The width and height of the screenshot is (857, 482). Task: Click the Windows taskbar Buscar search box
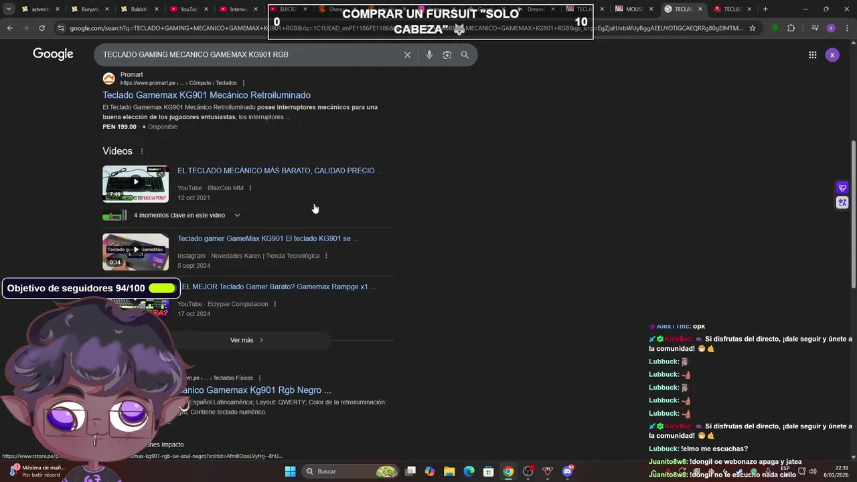click(352, 471)
